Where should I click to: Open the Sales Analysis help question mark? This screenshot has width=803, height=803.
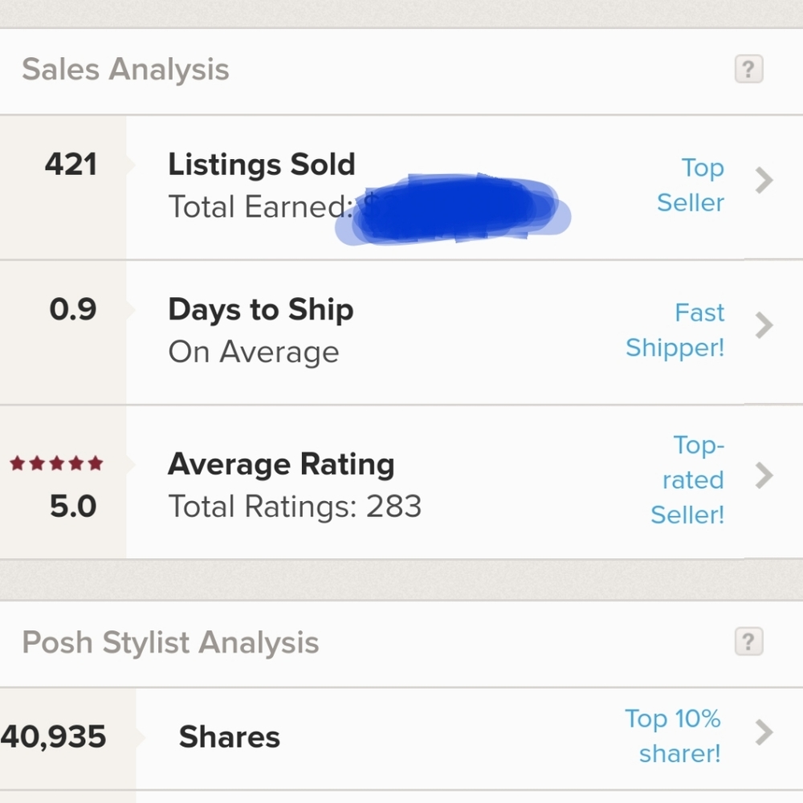point(748,70)
